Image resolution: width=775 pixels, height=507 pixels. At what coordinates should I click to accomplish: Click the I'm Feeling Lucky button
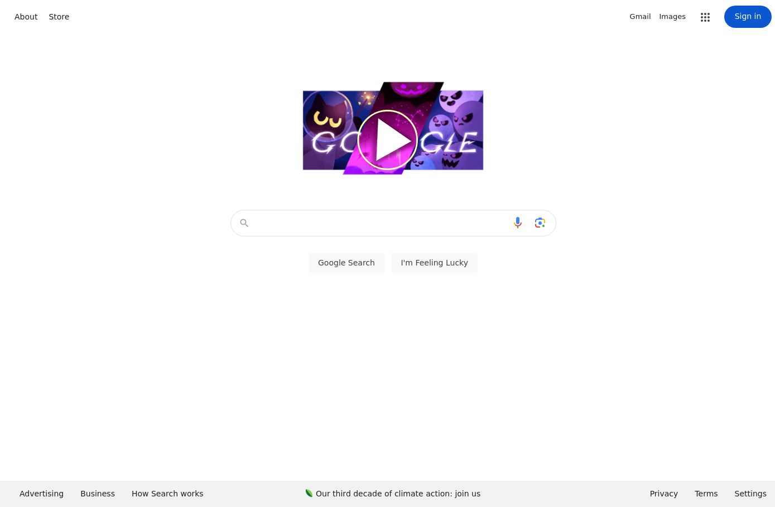point(434,263)
